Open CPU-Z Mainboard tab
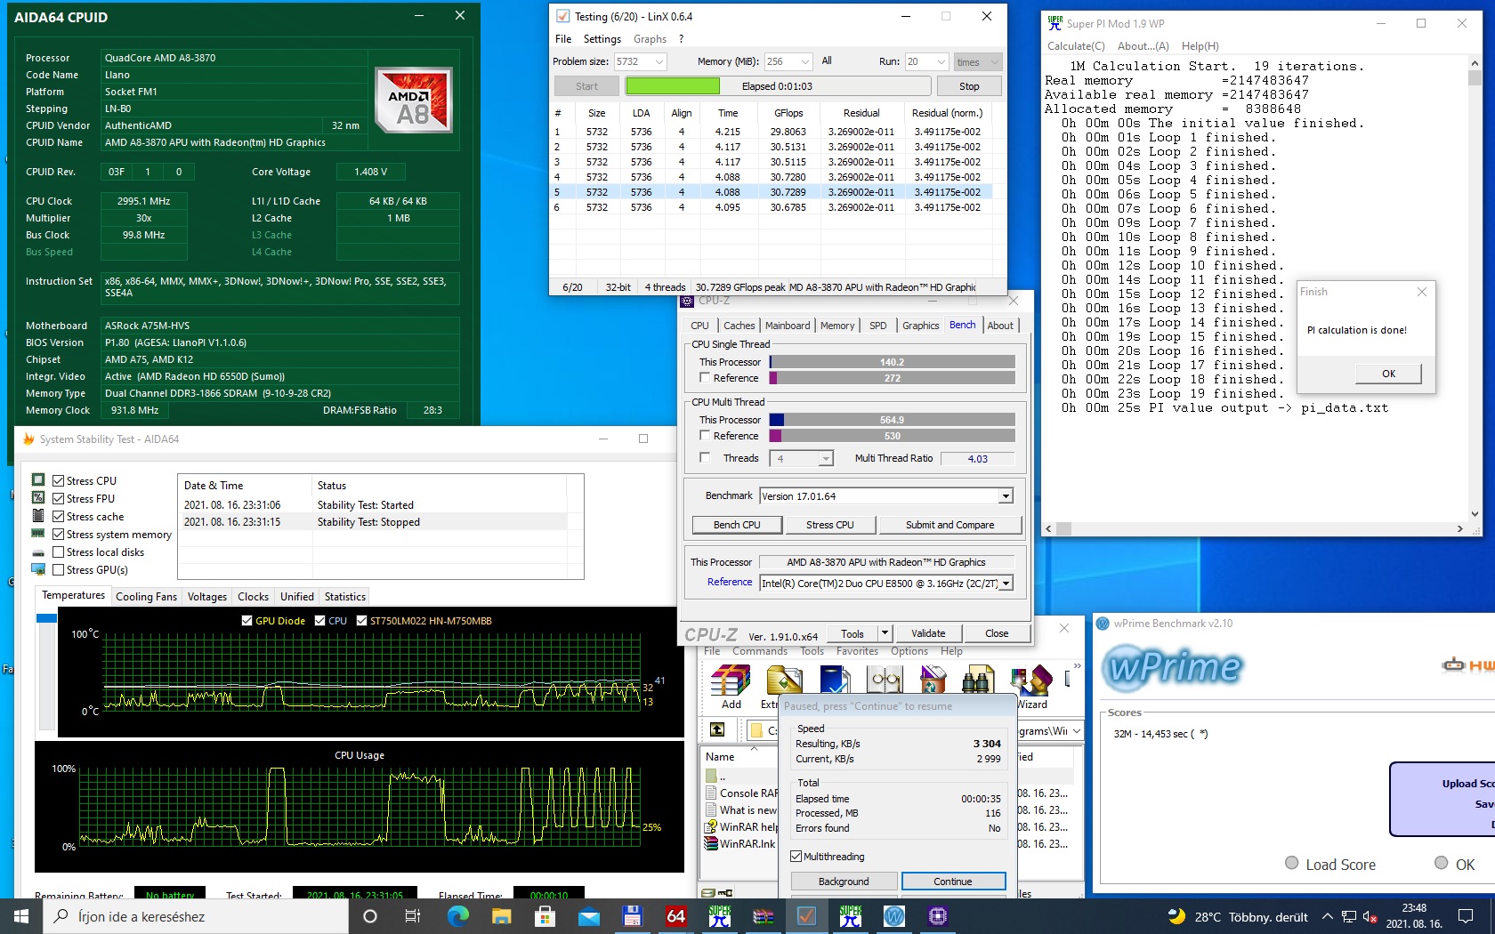 click(788, 326)
